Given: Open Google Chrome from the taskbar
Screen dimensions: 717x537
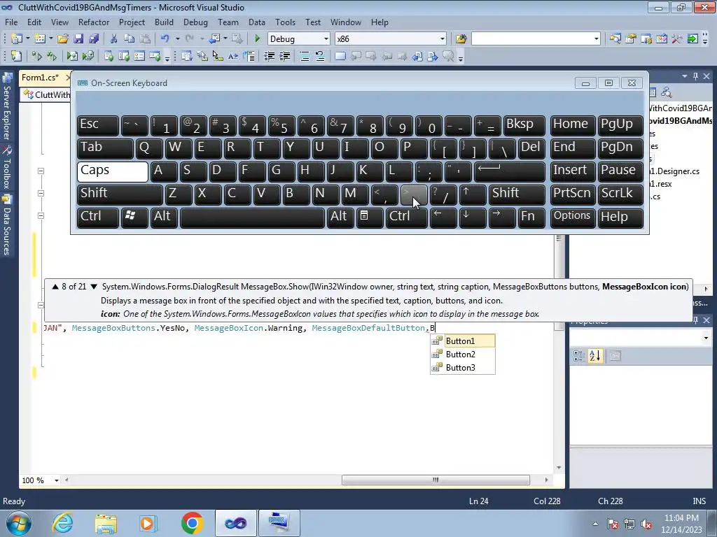Looking at the screenshot, I should [x=192, y=523].
